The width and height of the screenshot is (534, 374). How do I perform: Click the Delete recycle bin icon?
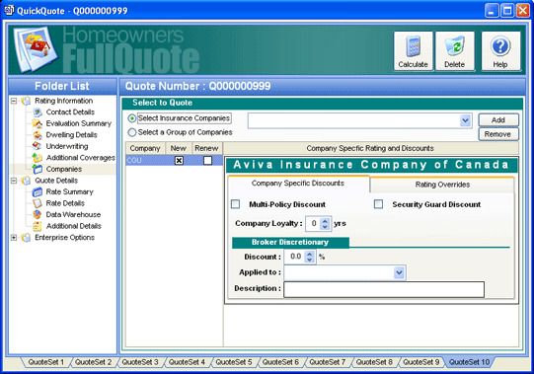(455, 46)
